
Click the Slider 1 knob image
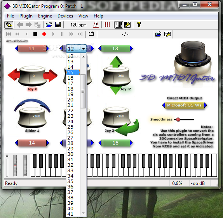click(x=32, y=117)
